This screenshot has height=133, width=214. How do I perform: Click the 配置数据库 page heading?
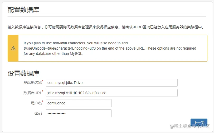point(23,10)
